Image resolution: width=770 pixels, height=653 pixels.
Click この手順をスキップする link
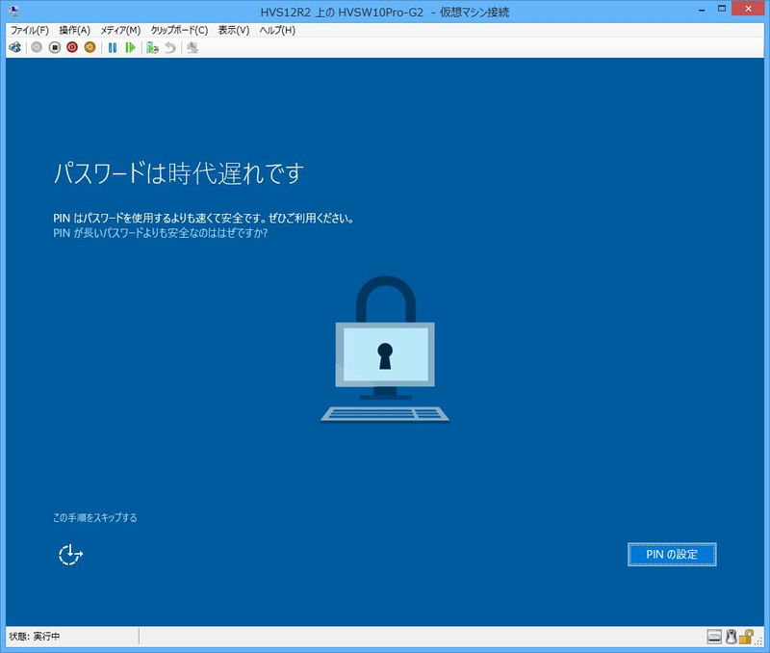tap(94, 517)
